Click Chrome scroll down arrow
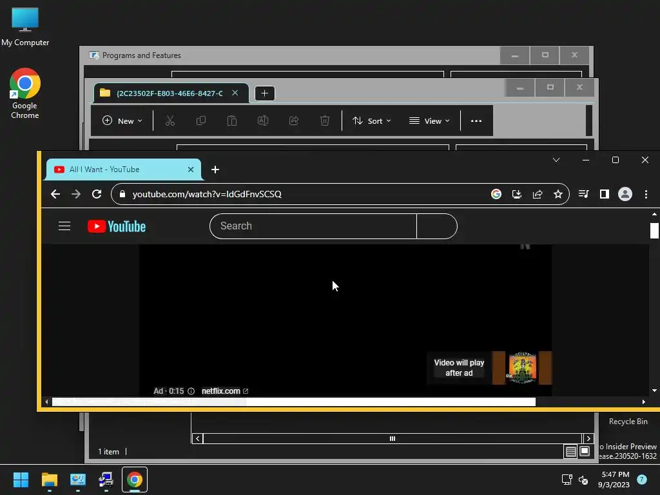 (x=654, y=390)
